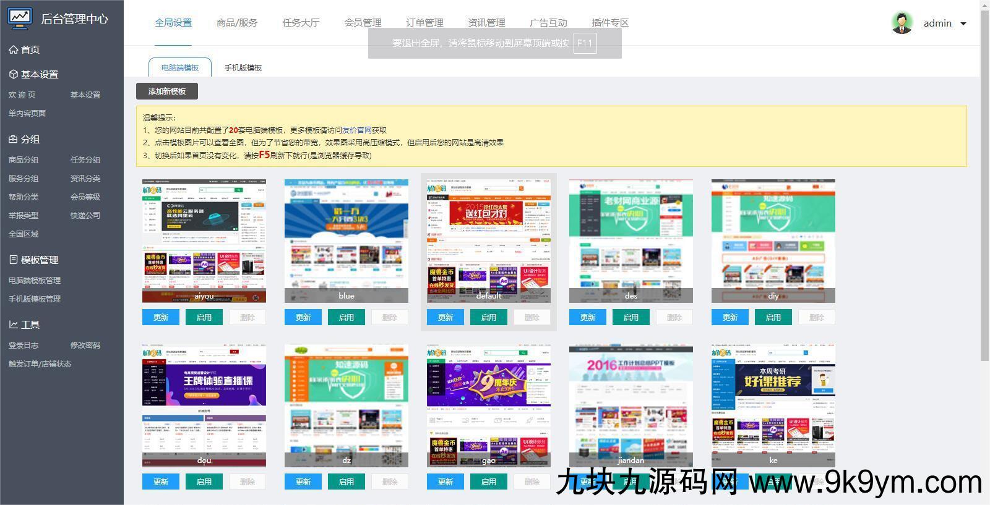This screenshot has height=505, width=990.
Task: Click the monitor logo icon beside 后台管理中心
Action: point(20,17)
